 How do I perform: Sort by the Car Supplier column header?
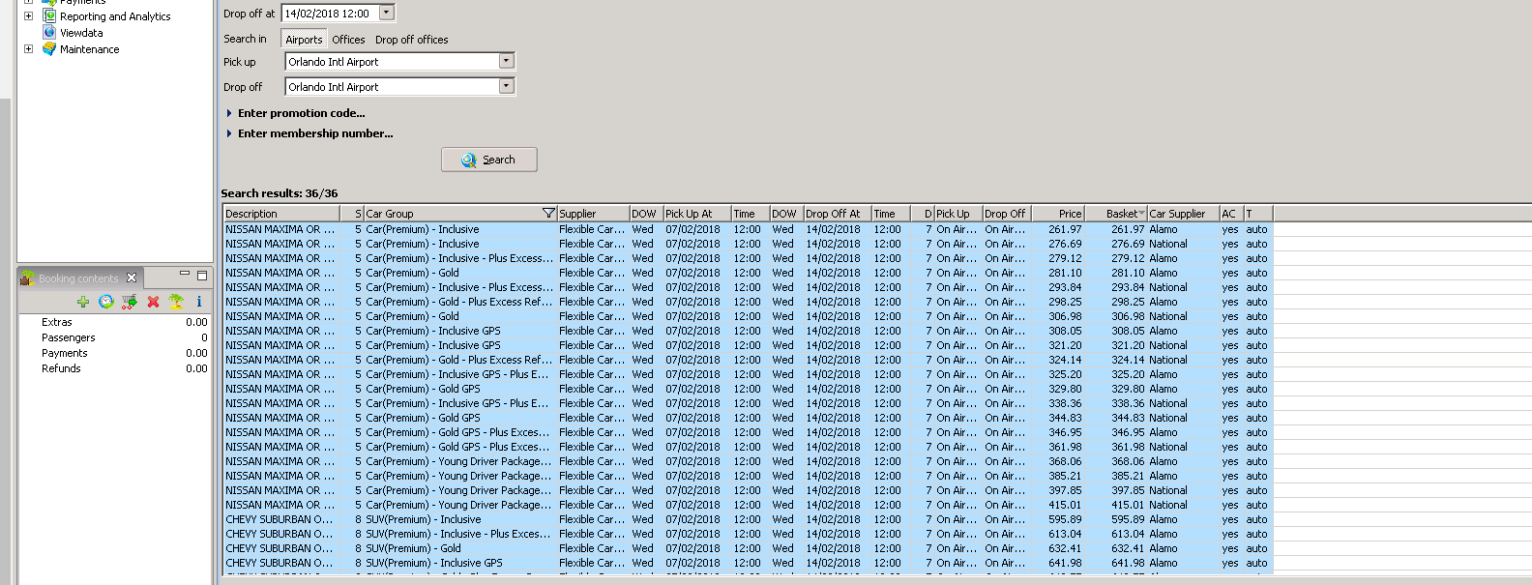(x=1183, y=214)
